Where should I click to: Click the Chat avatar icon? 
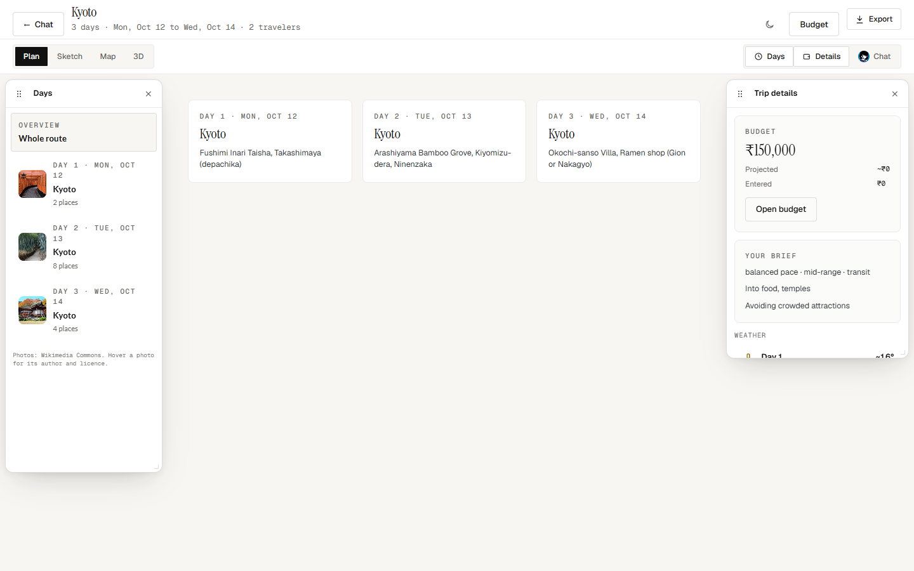pos(864,56)
